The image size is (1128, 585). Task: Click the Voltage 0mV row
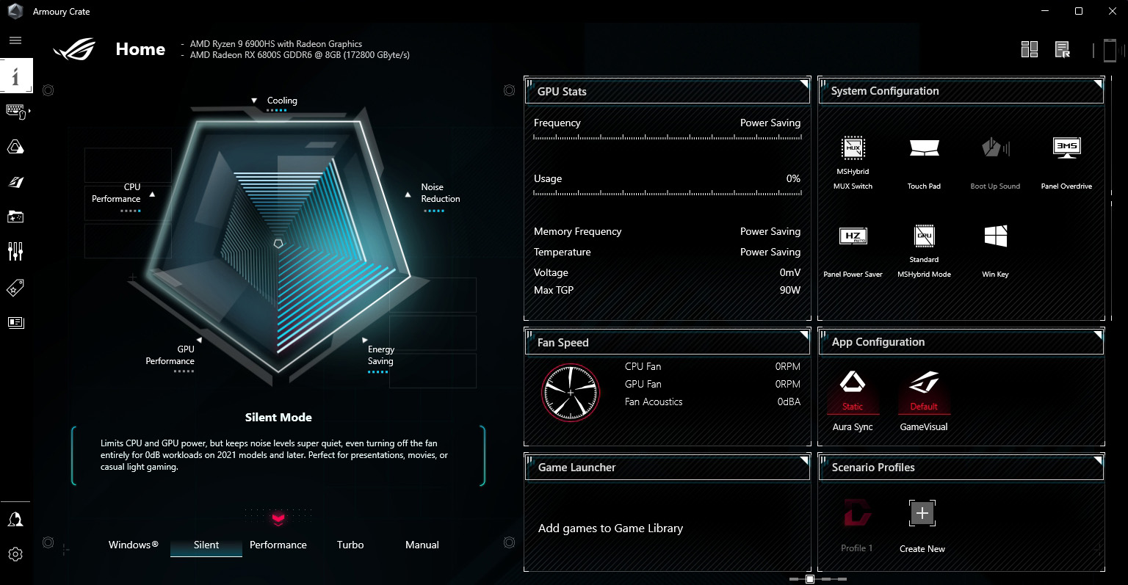pos(668,272)
